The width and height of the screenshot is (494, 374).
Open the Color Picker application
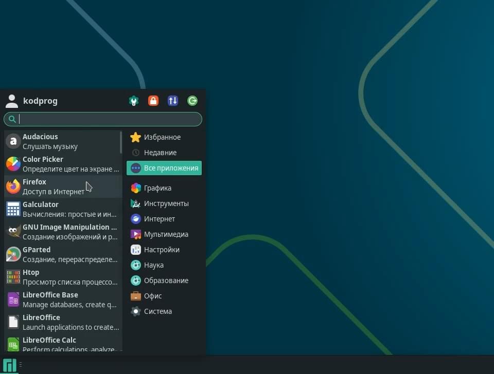click(63, 164)
